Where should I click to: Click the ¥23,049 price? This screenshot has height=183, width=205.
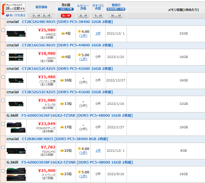click(46, 124)
